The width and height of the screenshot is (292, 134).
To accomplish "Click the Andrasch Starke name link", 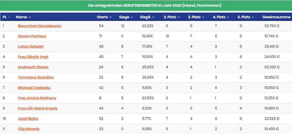I will tap(33, 67).
